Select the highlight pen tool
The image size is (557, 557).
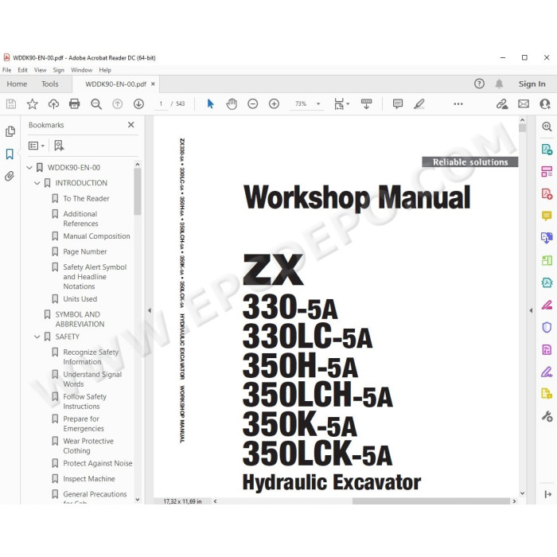tap(419, 103)
